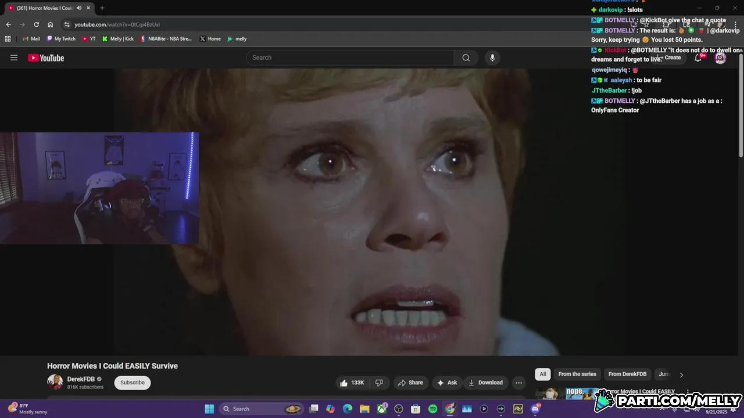
Task: Like the video with 133K likes
Action: pos(352,383)
